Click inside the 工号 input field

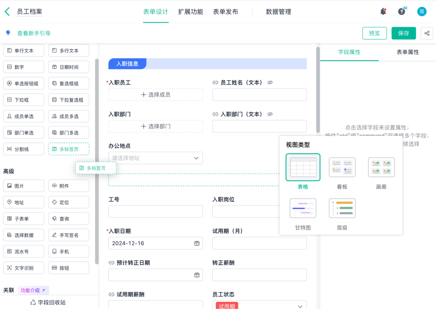[156, 211]
